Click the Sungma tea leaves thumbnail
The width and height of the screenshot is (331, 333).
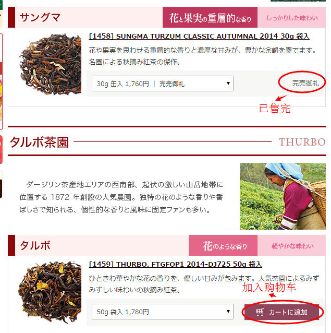[50, 64]
